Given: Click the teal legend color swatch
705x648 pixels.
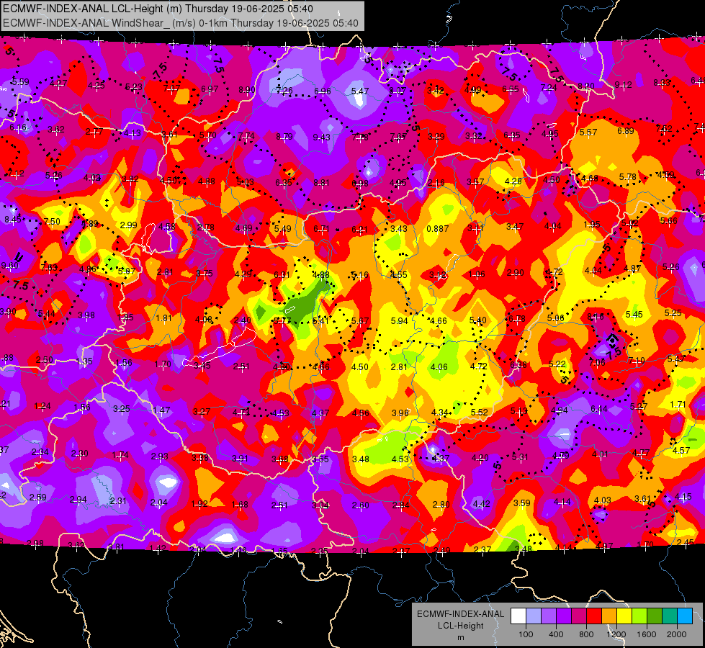Looking at the screenshot, I should coord(670,616).
